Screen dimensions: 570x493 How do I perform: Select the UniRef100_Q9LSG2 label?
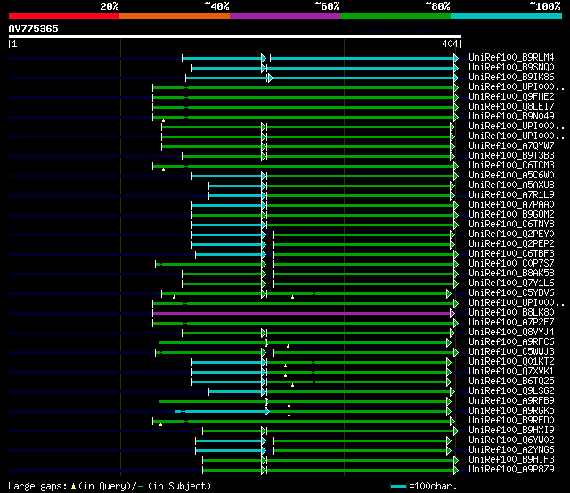(511, 391)
